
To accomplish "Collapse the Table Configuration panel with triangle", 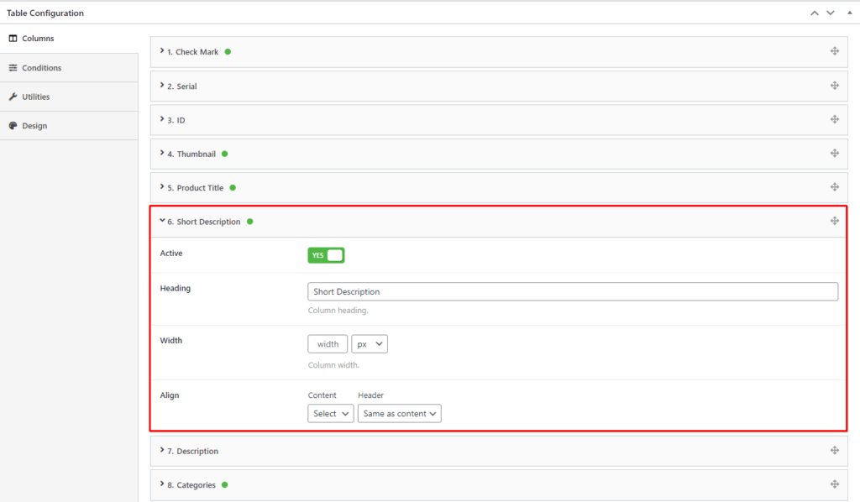I will (x=847, y=13).
